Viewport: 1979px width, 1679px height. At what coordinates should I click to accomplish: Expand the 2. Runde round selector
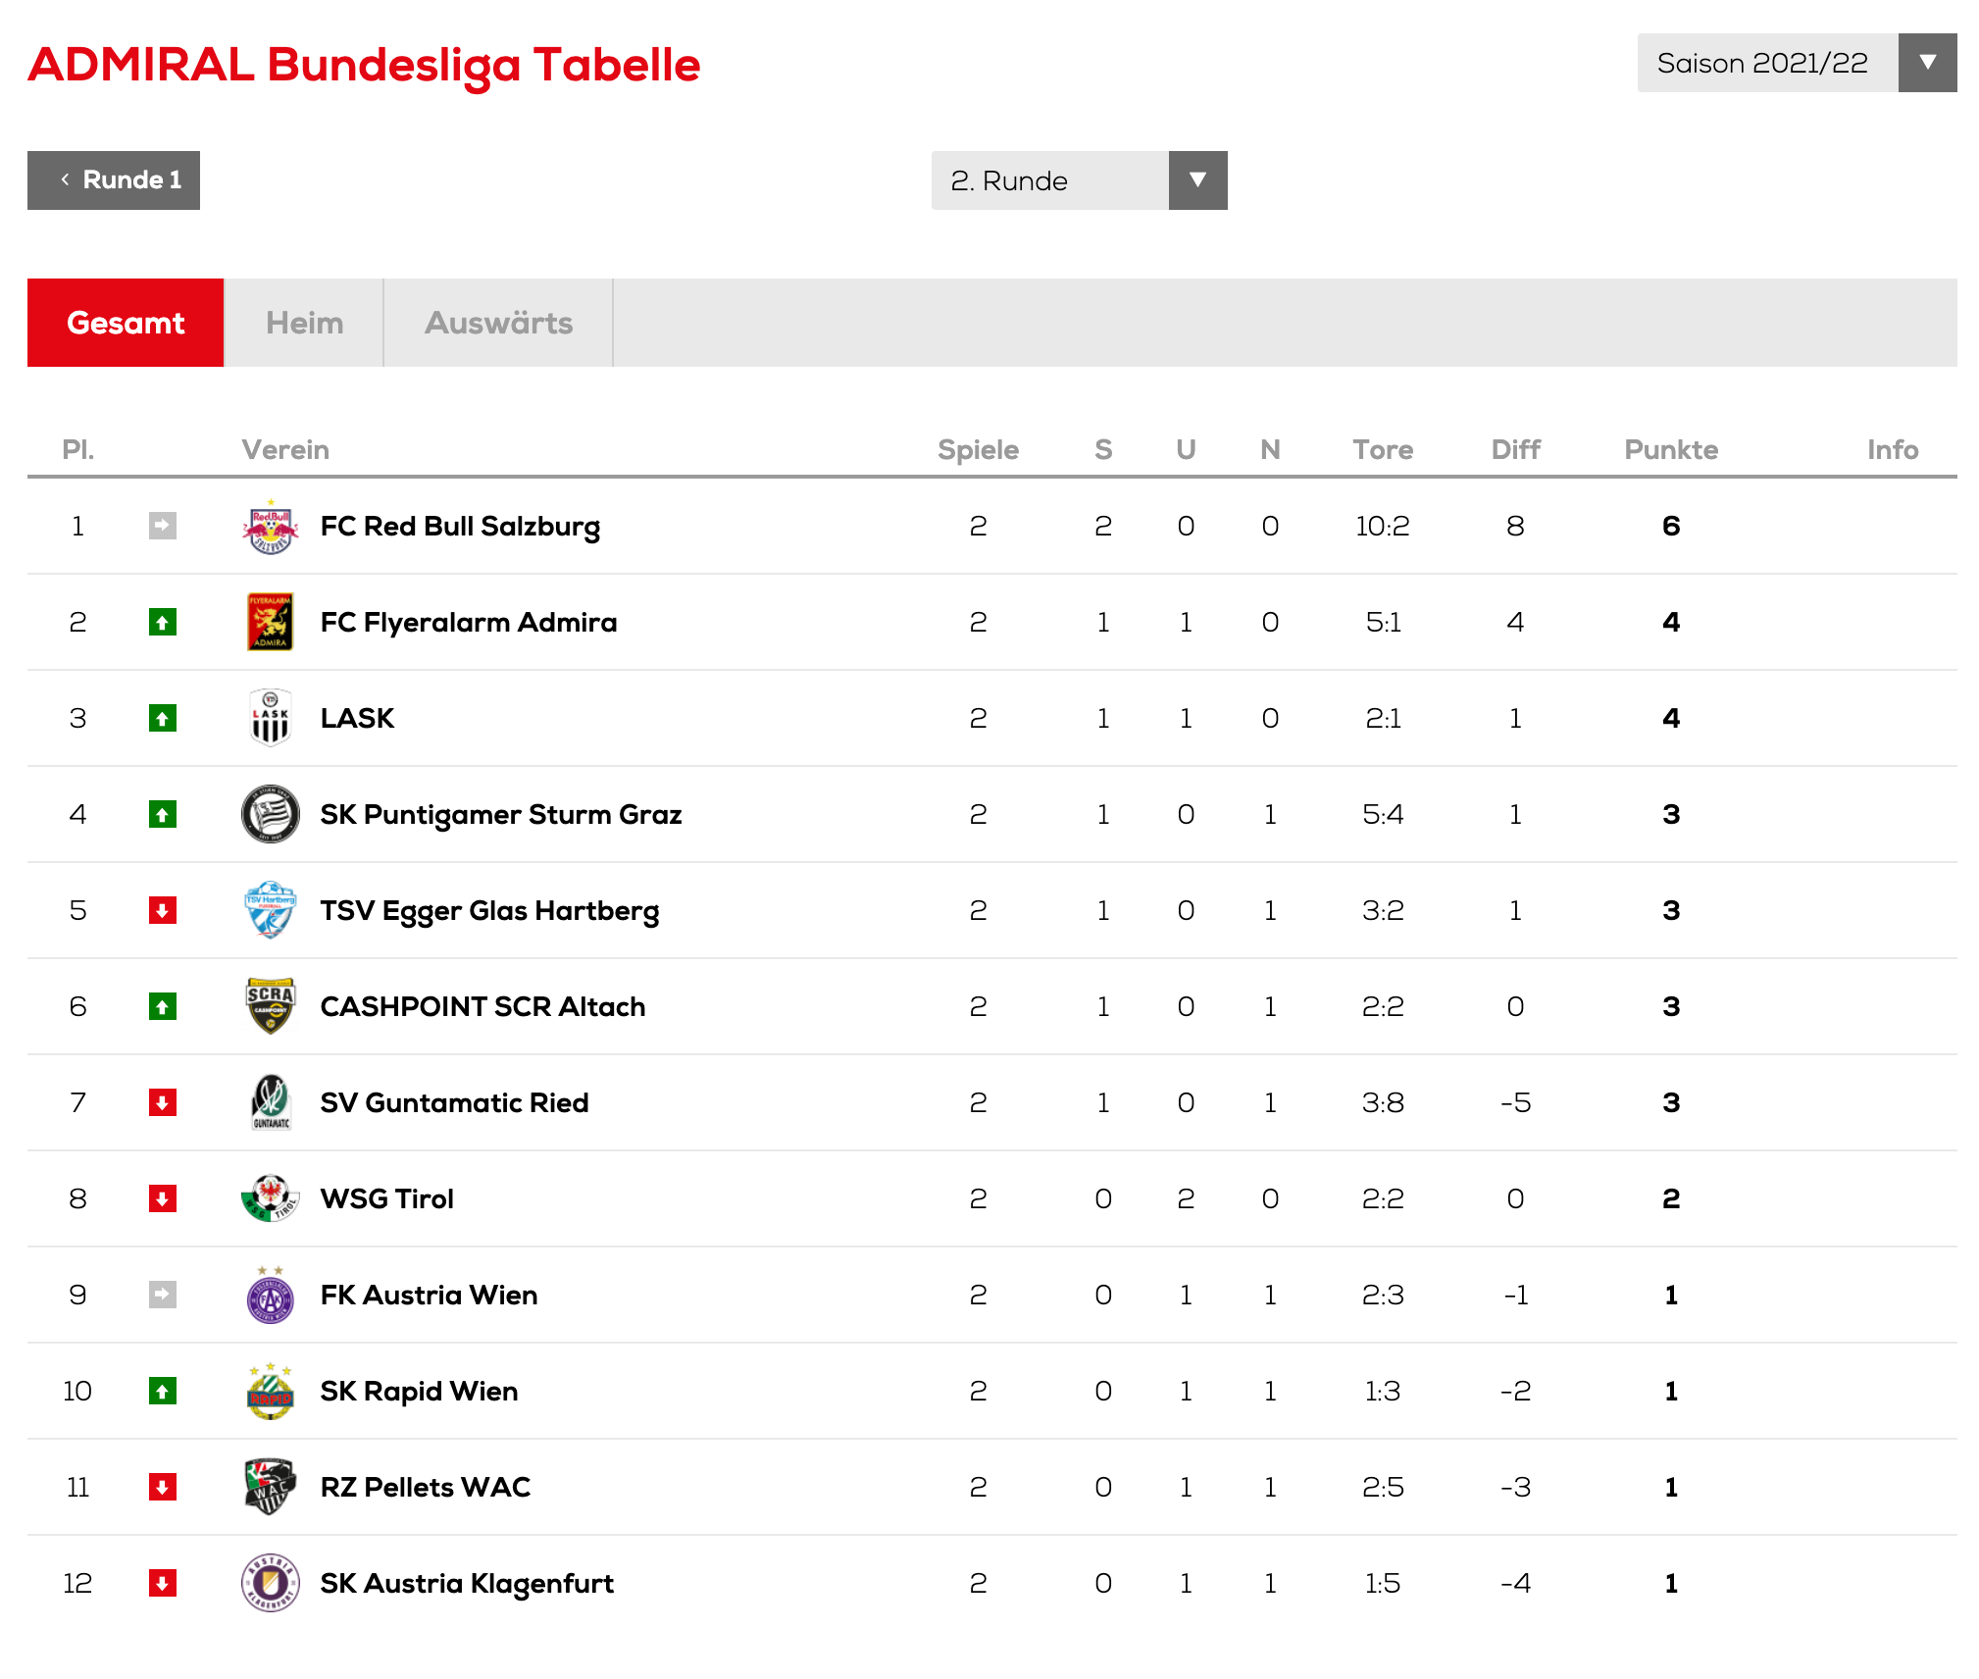point(1079,180)
